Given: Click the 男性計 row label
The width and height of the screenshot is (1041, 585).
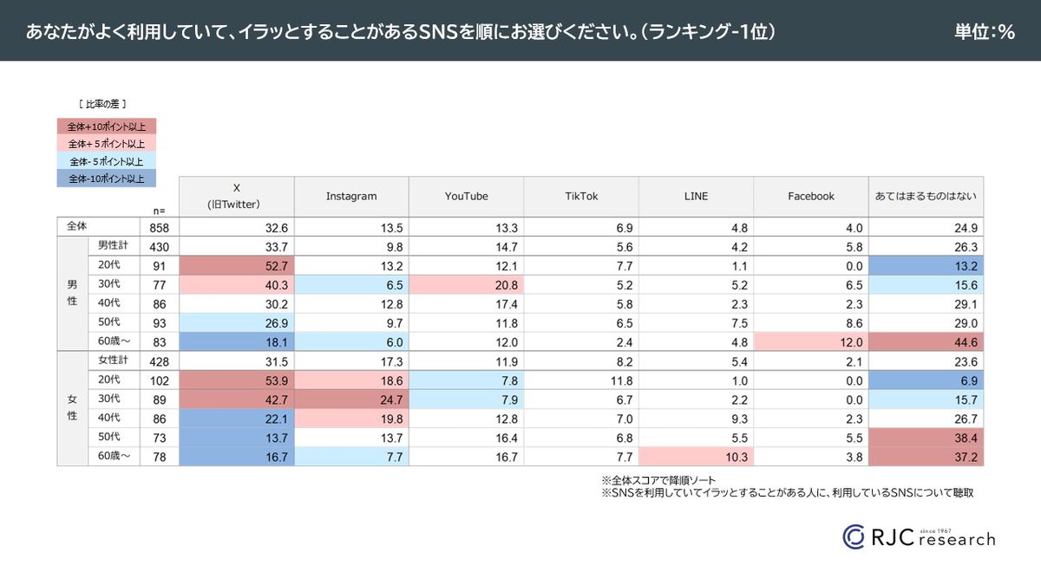Looking at the screenshot, I should click(114, 245).
